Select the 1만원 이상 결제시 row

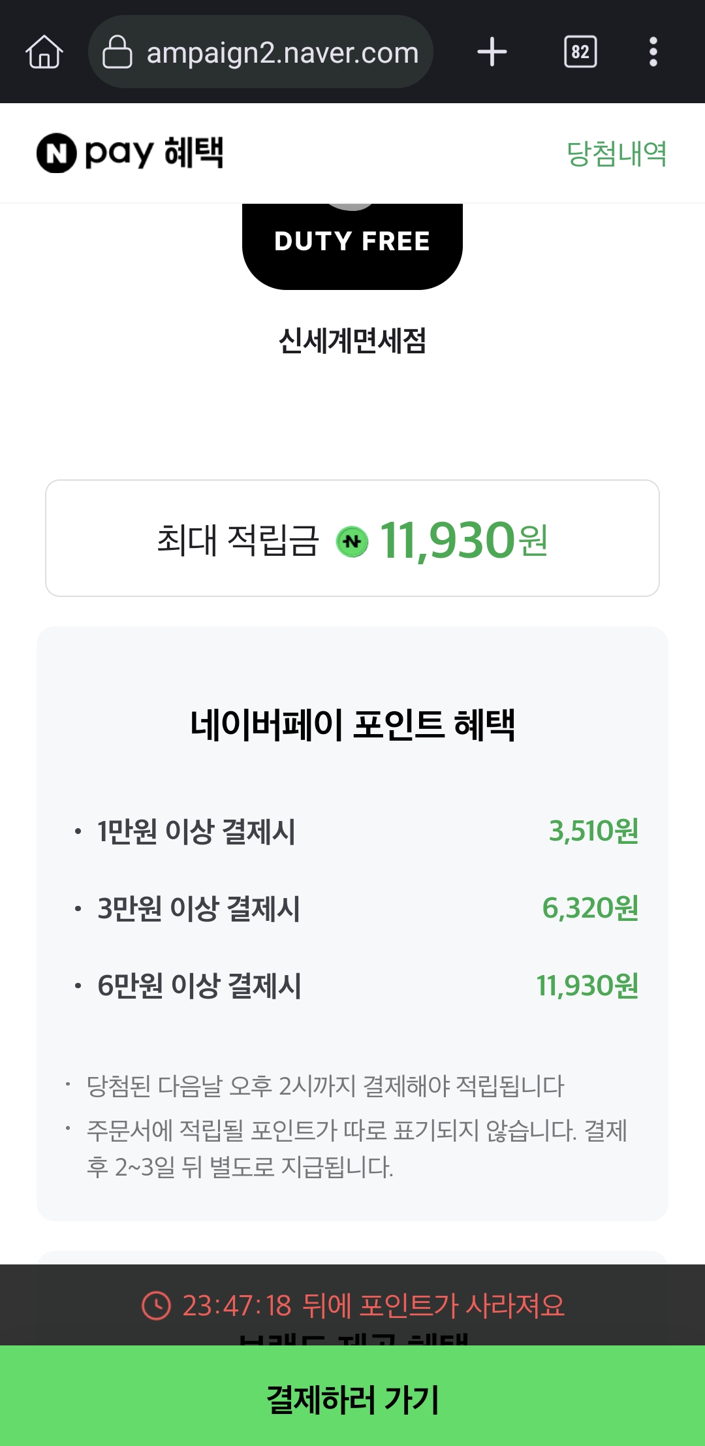(x=356, y=831)
